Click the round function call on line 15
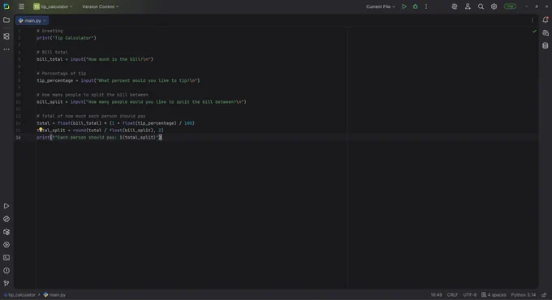The height and width of the screenshot is (300, 552). pyautogui.click(x=80, y=130)
